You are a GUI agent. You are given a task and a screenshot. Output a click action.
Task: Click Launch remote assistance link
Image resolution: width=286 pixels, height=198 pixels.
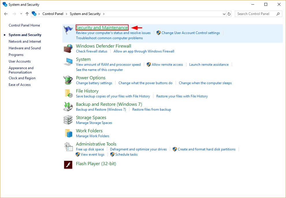pos(209,65)
